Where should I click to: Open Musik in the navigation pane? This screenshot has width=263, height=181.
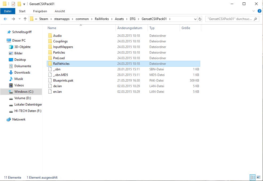pyautogui.click(x=19, y=79)
